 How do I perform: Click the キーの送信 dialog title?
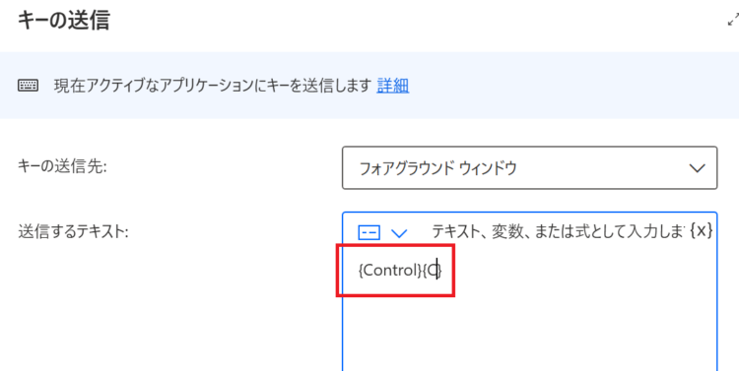click(64, 21)
